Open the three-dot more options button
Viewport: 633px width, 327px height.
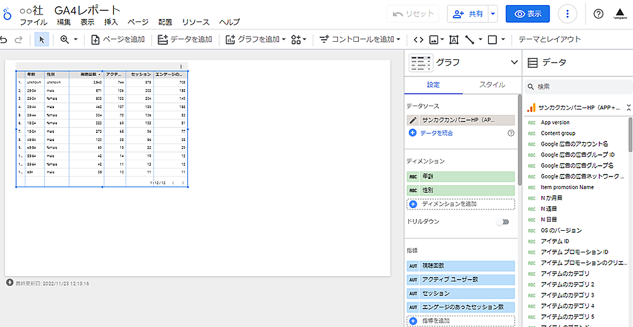[x=568, y=14]
